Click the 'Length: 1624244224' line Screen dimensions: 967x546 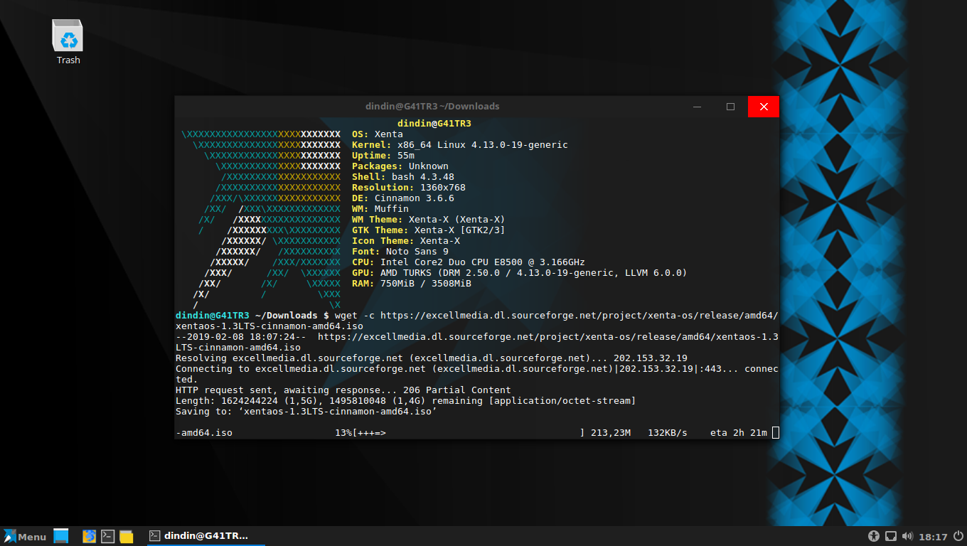click(406, 401)
